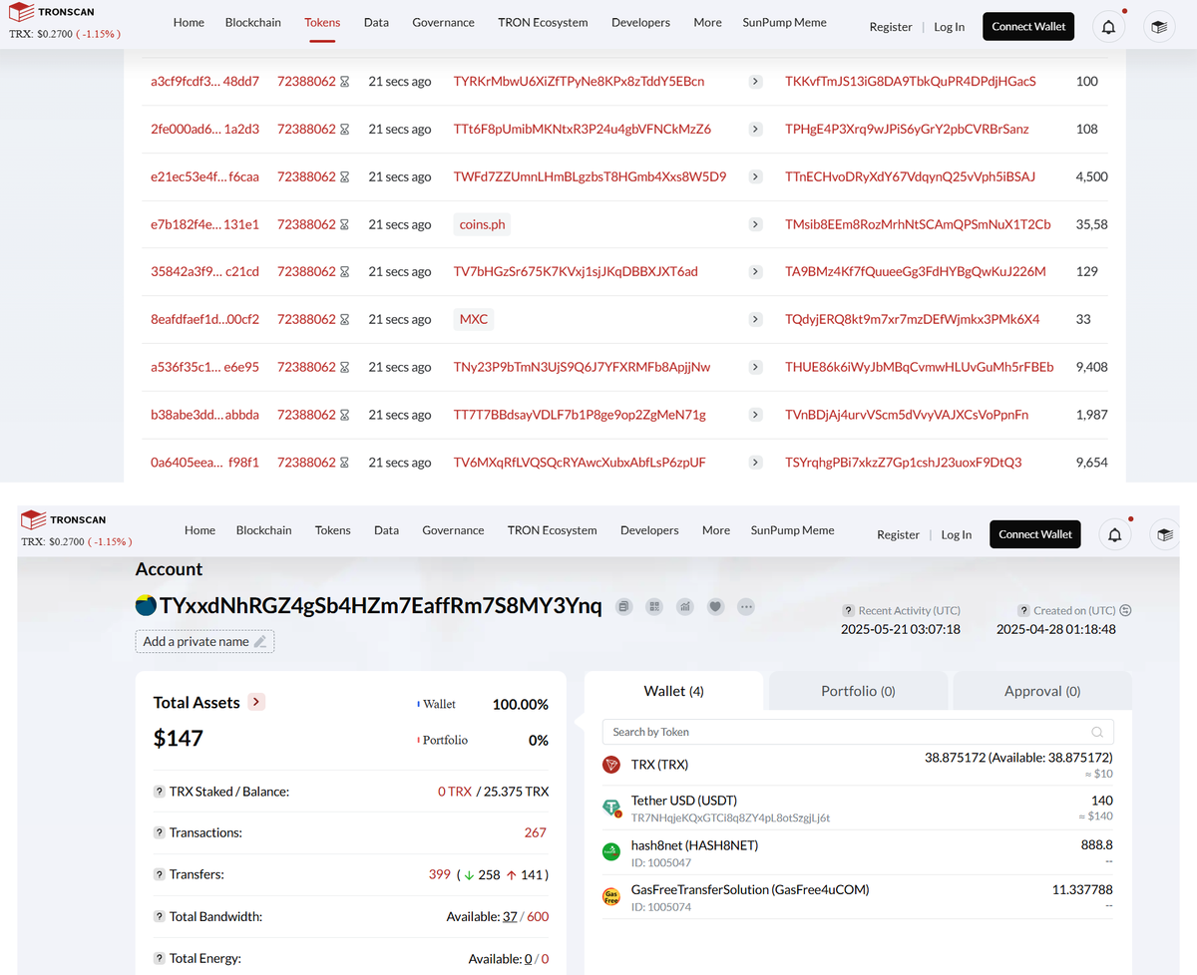Screen dimensions: 1197x975
Task: Open the QR code for the account
Action: click(653, 606)
